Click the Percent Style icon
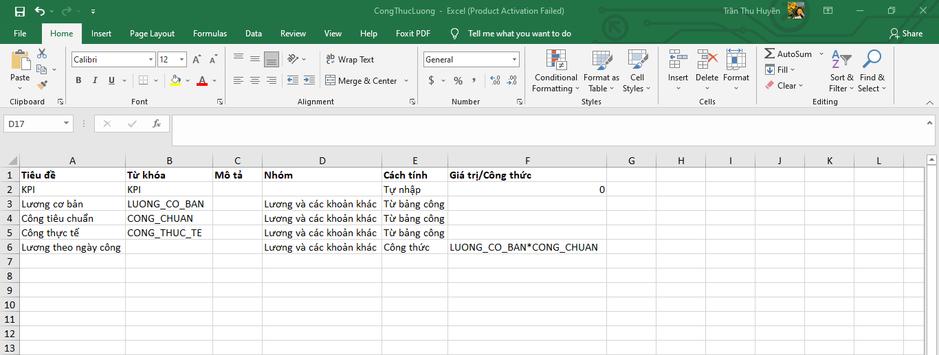This screenshot has width=939, height=355. pos(458,80)
